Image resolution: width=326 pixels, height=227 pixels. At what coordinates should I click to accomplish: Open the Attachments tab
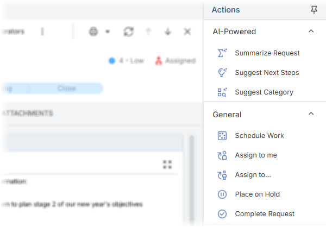27,113
